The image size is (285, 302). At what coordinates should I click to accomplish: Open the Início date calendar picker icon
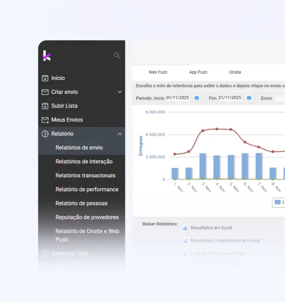point(197,98)
